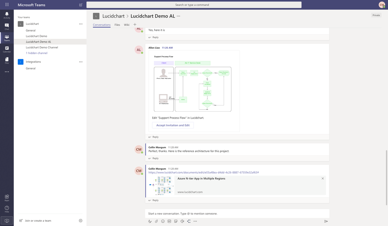Open Files in the left rail
388x226 pixels.
click(7, 60)
